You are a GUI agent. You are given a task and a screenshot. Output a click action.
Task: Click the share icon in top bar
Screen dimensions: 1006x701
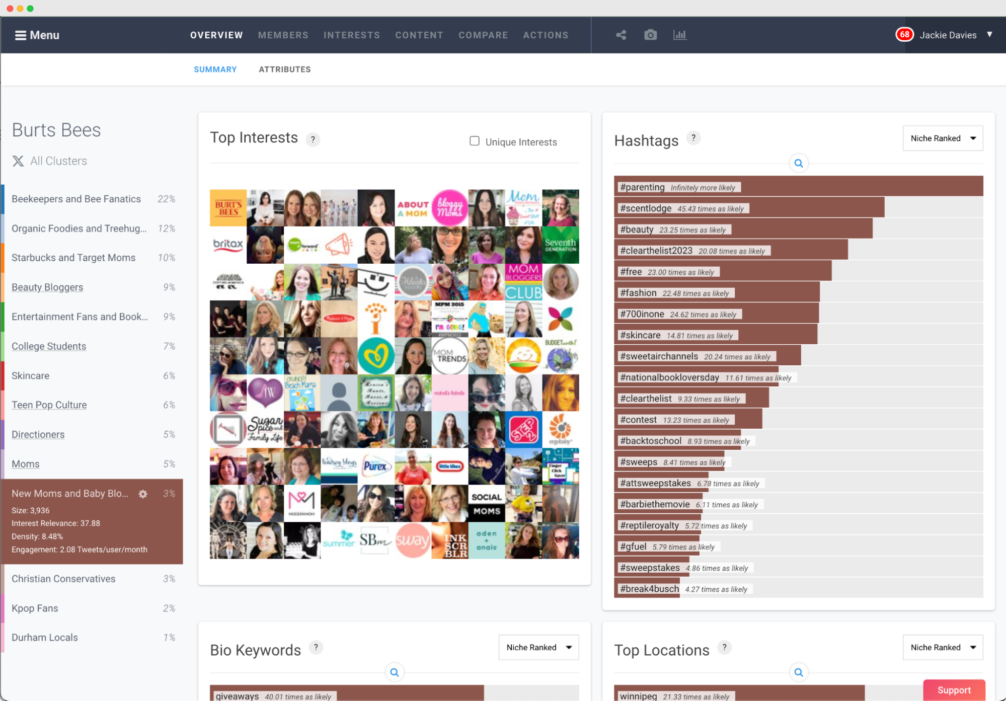tap(621, 35)
